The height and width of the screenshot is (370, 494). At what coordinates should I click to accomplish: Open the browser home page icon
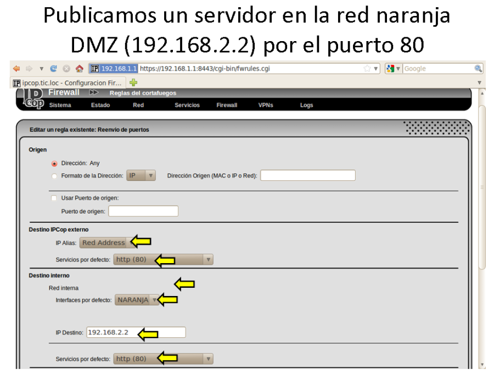pyautogui.click(x=79, y=69)
